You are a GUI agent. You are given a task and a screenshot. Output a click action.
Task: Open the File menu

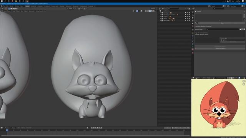coord(4,6)
